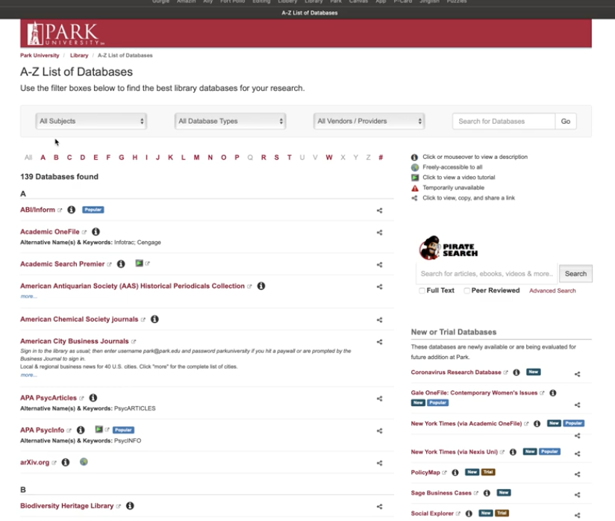615x521 pixels.
Task: Open New York Times (via Nexis Uni) link
Action: [x=455, y=452]
